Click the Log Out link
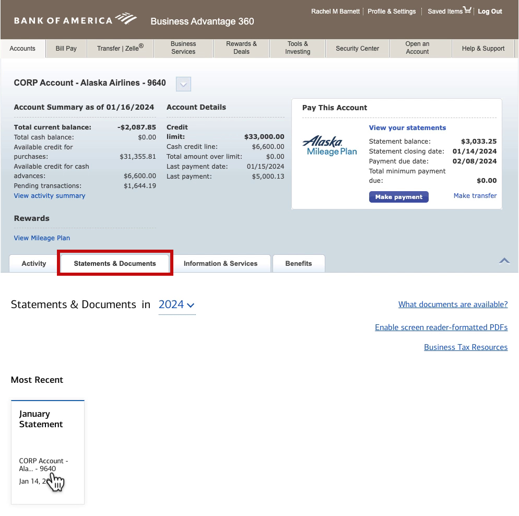519x516 pixels. click(490, 11)
